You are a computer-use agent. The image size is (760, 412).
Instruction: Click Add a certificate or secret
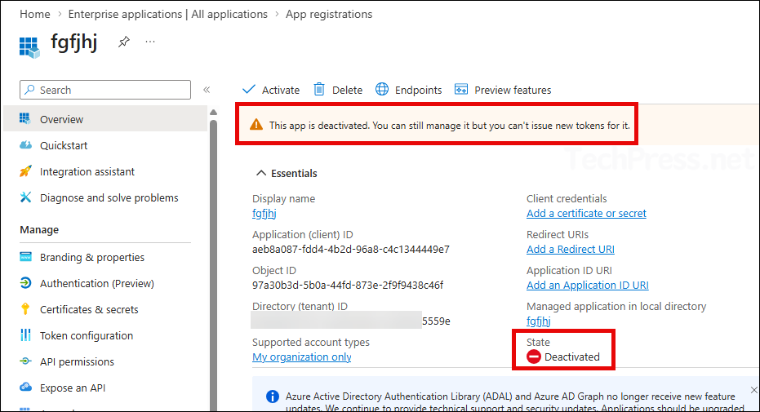(x=586, y=213)
